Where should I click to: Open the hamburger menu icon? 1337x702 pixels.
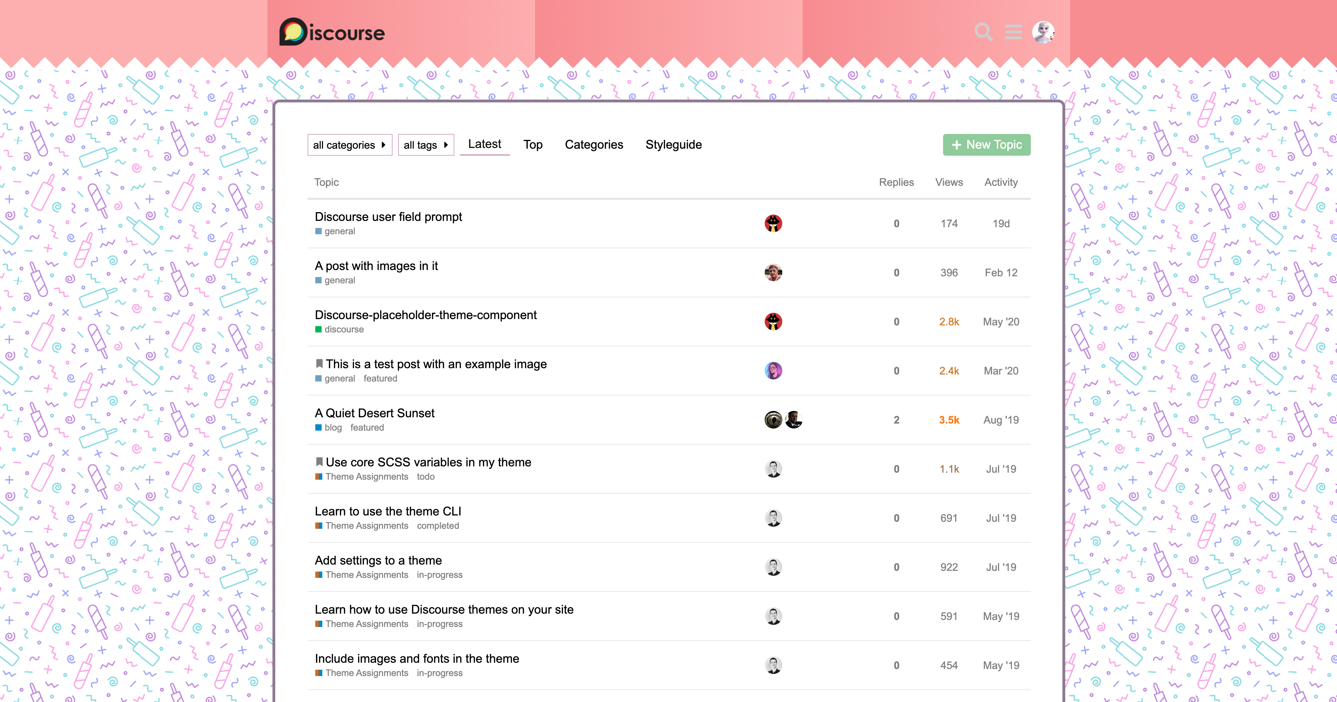tap(1013, 32)
